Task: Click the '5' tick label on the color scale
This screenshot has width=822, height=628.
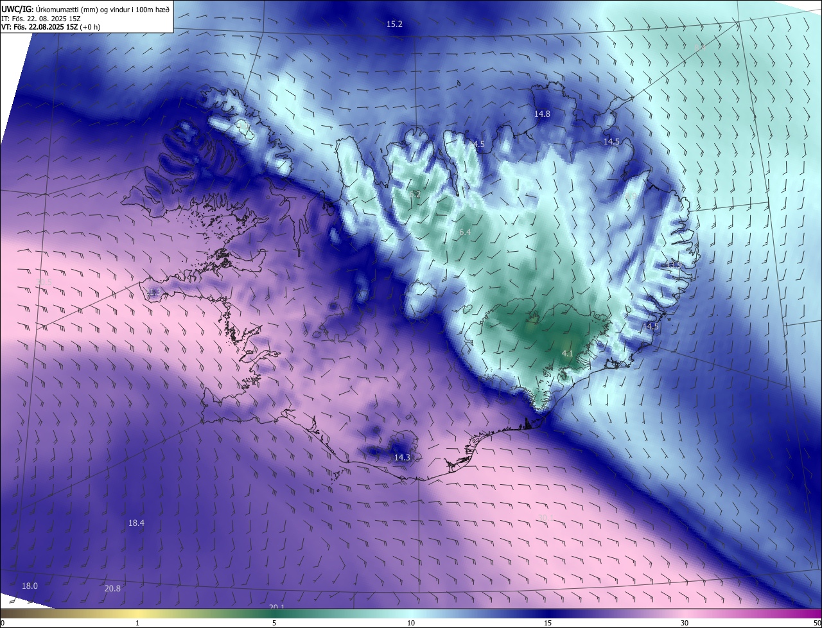Action: [x=274, y=623]
